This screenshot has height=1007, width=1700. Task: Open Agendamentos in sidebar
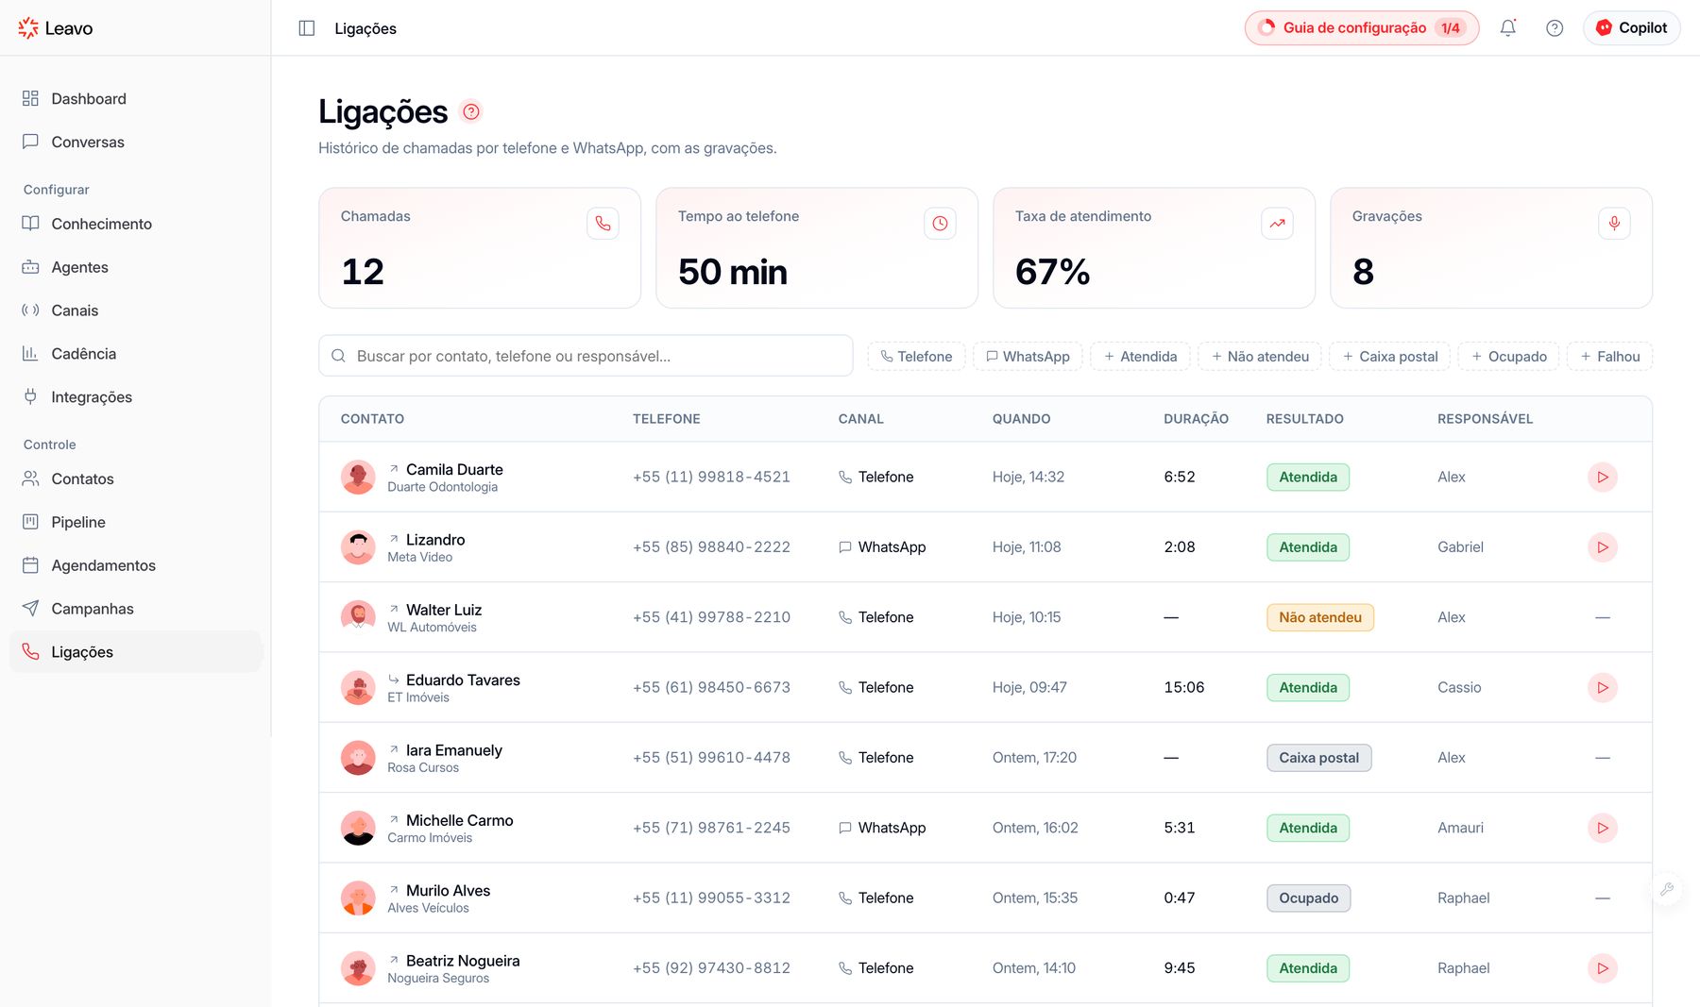(x=136, y=565)
